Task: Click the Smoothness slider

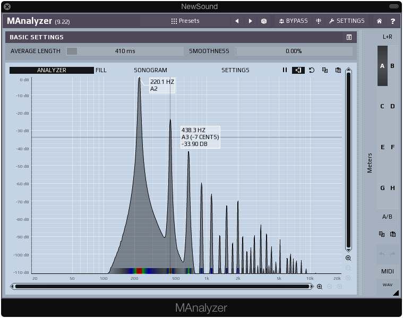Action: coord(294,51)
